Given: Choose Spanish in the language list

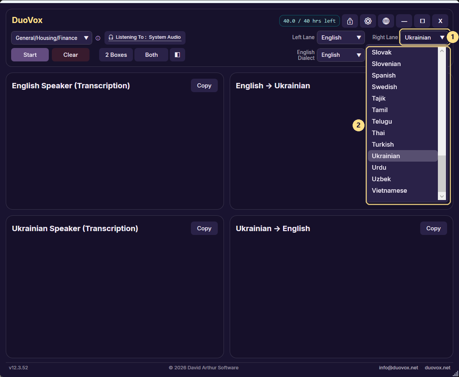Looking at the screenshot, I should point(403,76).
